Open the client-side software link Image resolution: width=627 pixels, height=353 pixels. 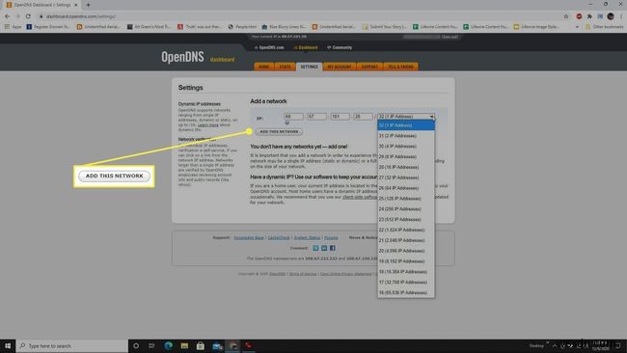(360, 197)
